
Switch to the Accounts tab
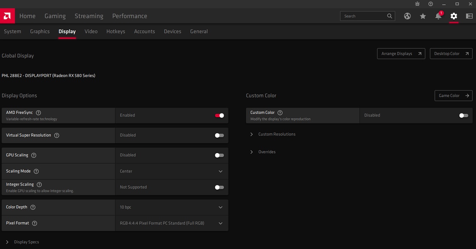145,31
